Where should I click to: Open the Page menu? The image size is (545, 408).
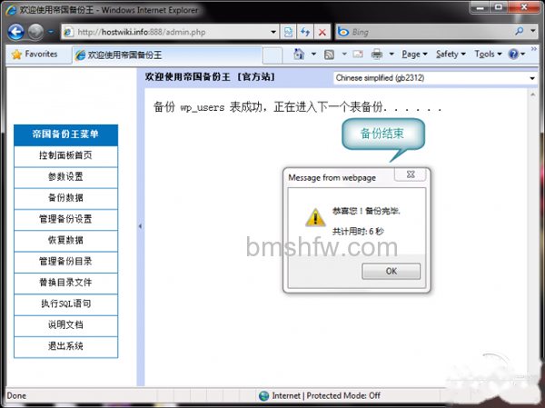click(x=414, y=55)
